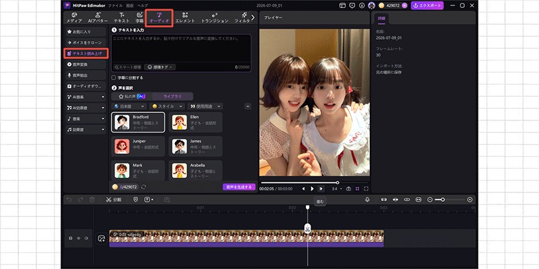
Task: Click the スマート感情 button
Action: [127, 67]
